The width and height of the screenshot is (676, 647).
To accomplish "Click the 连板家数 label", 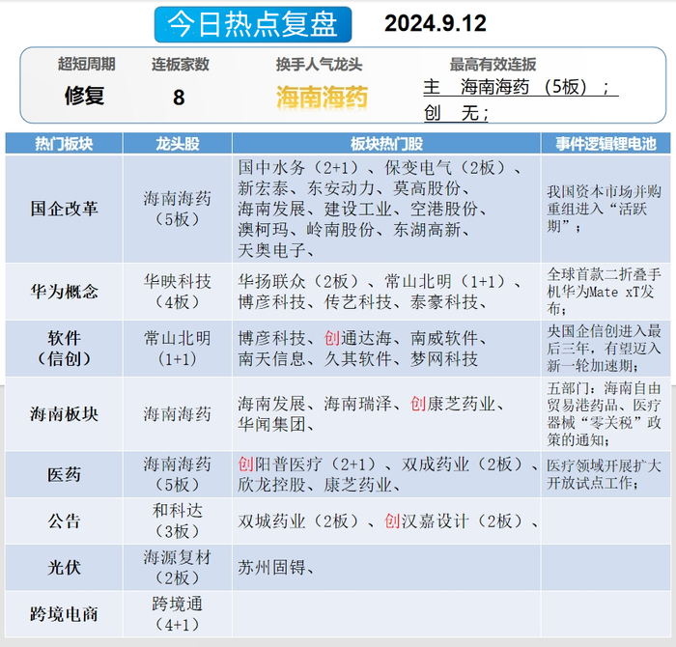I will [x=181, y=65].
